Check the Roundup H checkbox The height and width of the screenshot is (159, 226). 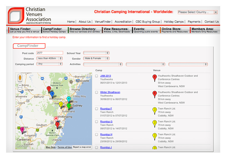click(x=97, y=135)
